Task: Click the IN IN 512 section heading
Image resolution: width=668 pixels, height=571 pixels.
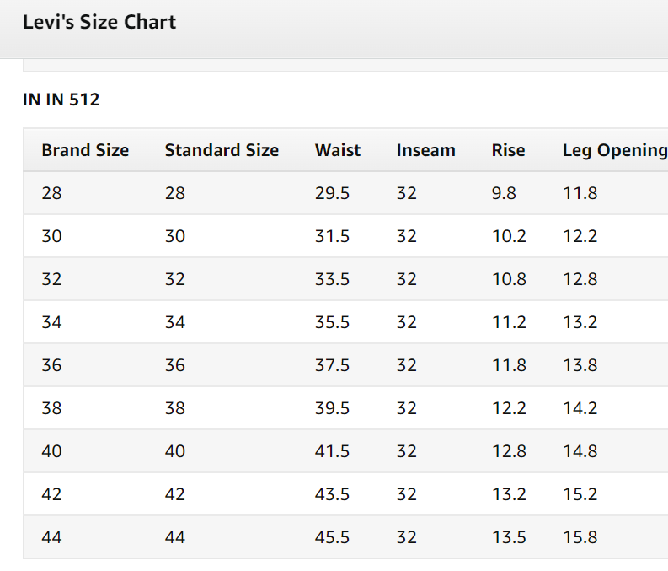Action: [61, 100]
